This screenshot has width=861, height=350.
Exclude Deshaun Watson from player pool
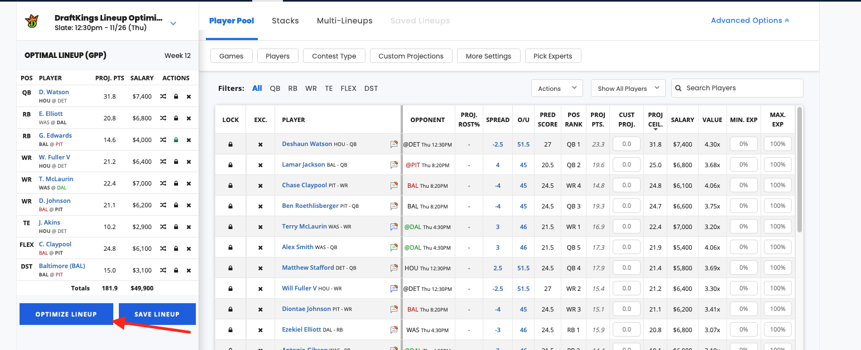pos(260,144)
